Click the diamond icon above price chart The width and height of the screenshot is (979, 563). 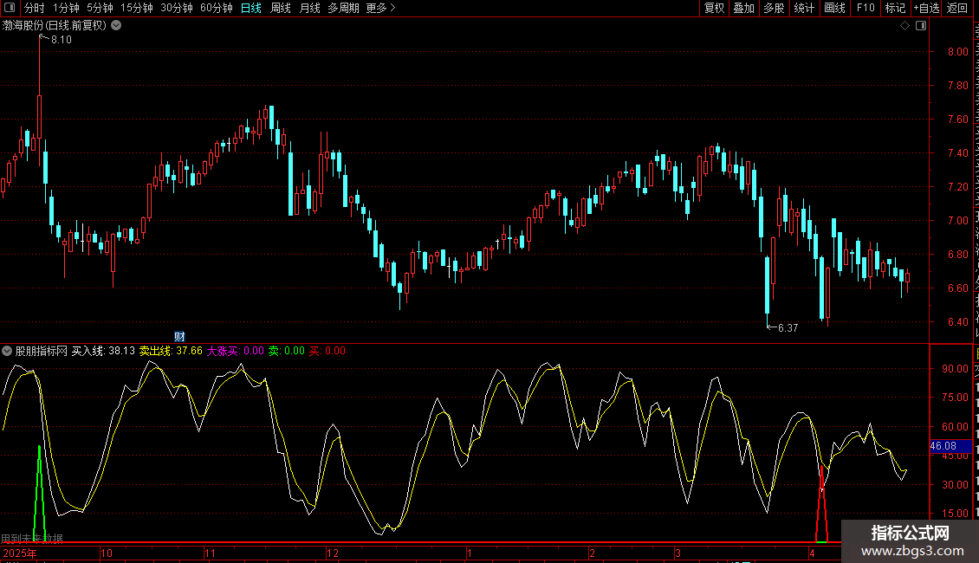904,26
